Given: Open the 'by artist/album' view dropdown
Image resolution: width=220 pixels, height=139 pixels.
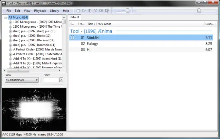Looking at the screenshot, I should tap(22, 80).
